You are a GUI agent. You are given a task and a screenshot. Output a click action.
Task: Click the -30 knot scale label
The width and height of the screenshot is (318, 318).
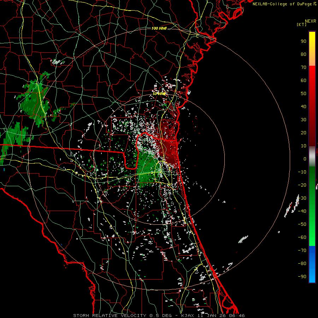click(302, 198)
